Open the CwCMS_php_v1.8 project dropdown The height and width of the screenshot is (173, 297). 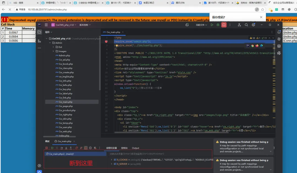click(64, 25)
